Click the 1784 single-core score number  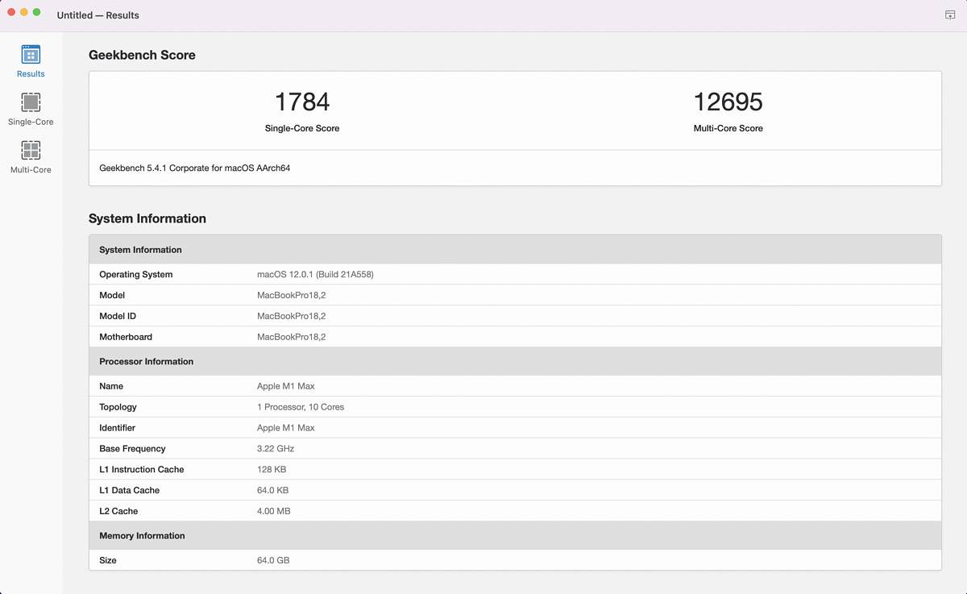[x=302, y=102]
